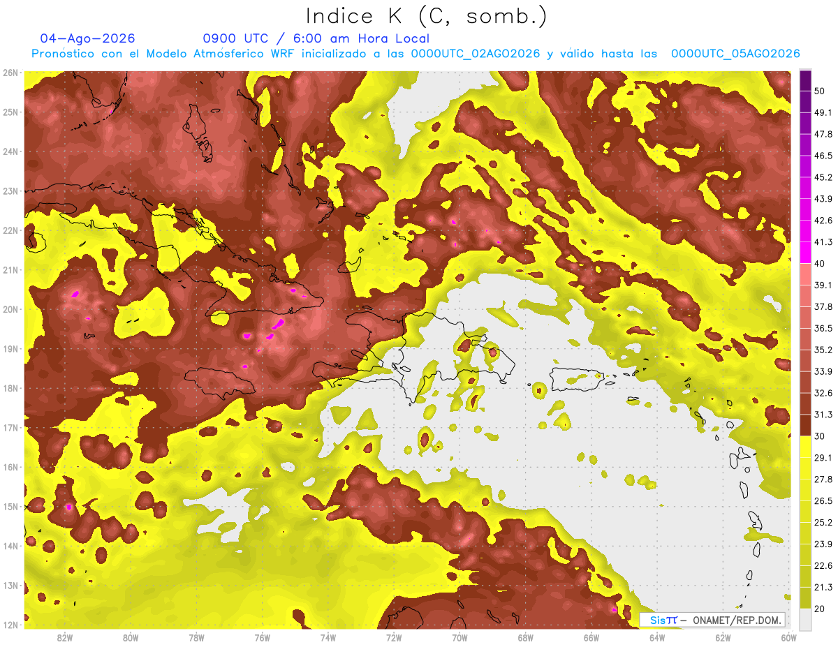Click the 'SisTT' logo text
Image resolution: width=838 pixels, height=647 pixels.
pyautogui.click(x=663, y=620)
